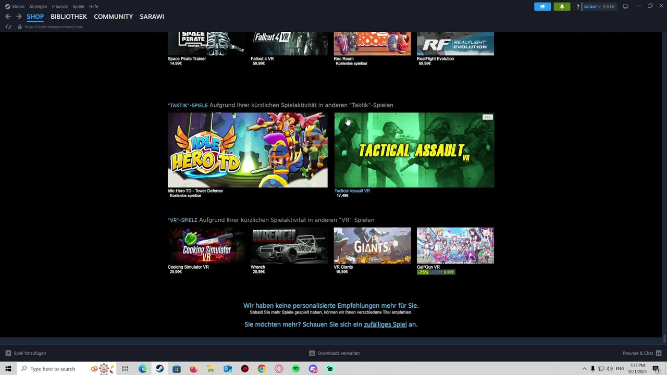
Task: Switch to the COMMUNITY tab
Action: pyautogui.click(x=113, y=17)
